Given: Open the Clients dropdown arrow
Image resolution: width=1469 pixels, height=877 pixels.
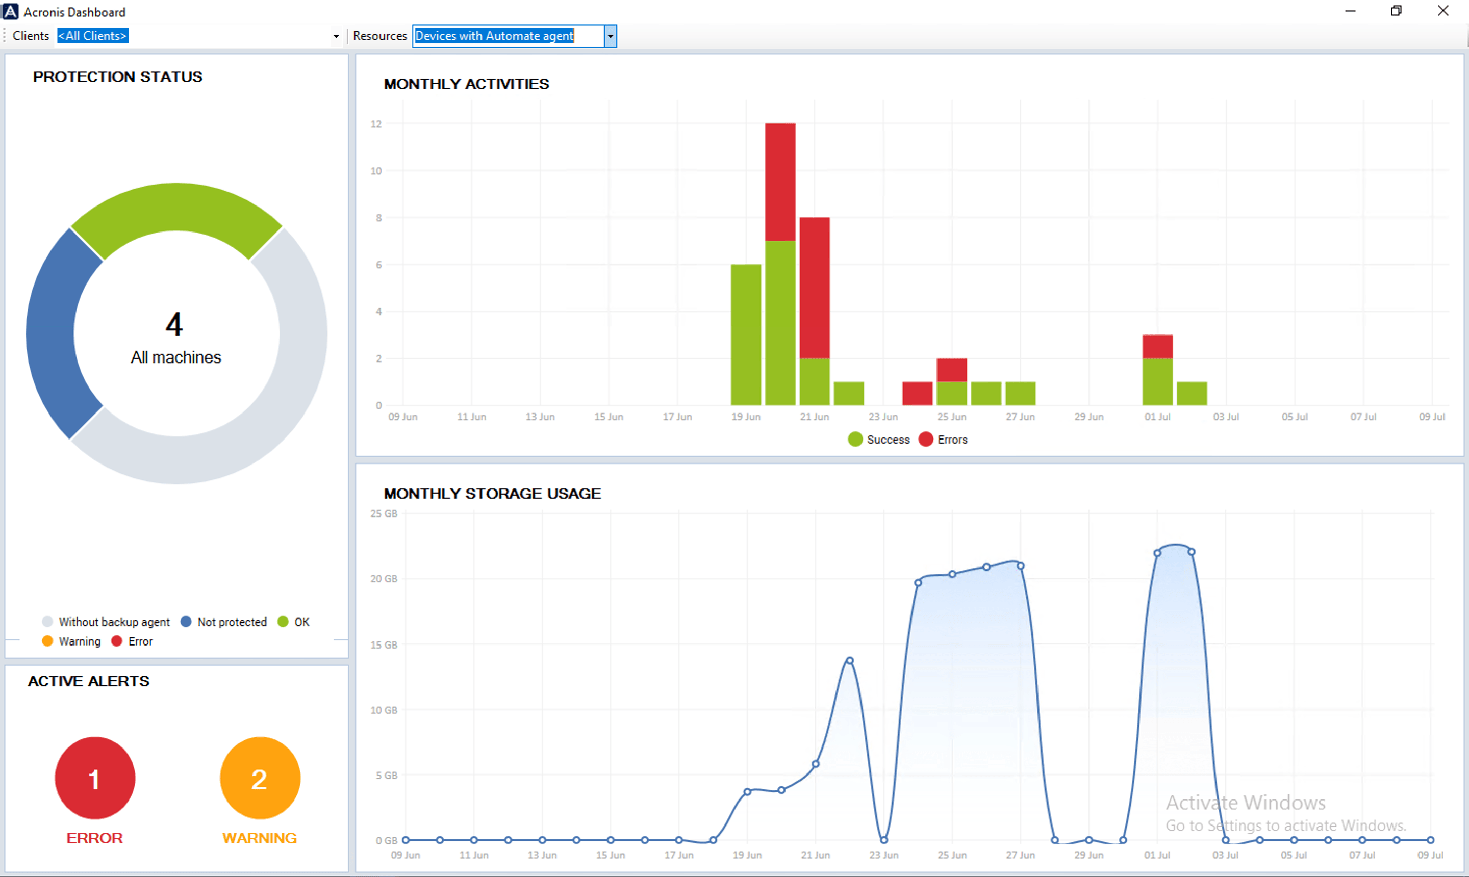Looking at the screenshot, I should 336,36.
